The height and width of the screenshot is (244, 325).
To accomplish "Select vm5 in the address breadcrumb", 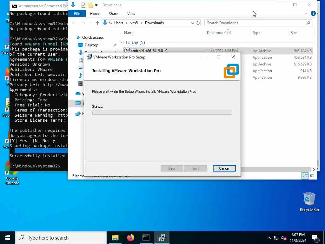I will pos(134,23).
